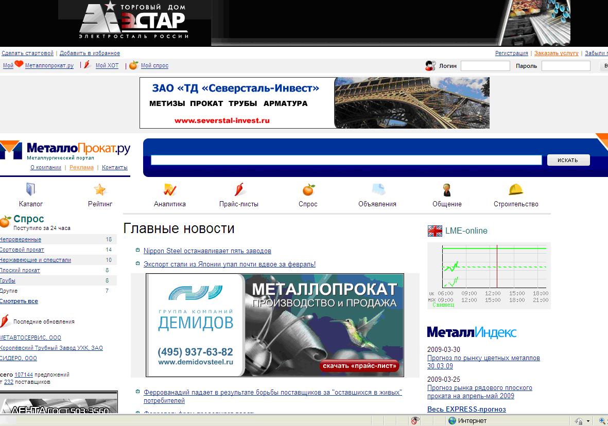Click the Аналитика menu label

tap(170, 204)
